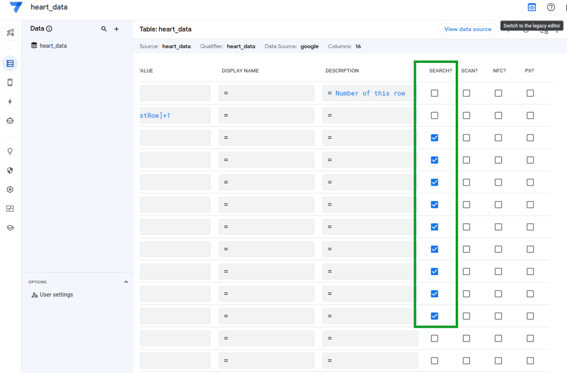Open the Intelligence light bulb icon
Screen dimensions: 567x373
10,151
